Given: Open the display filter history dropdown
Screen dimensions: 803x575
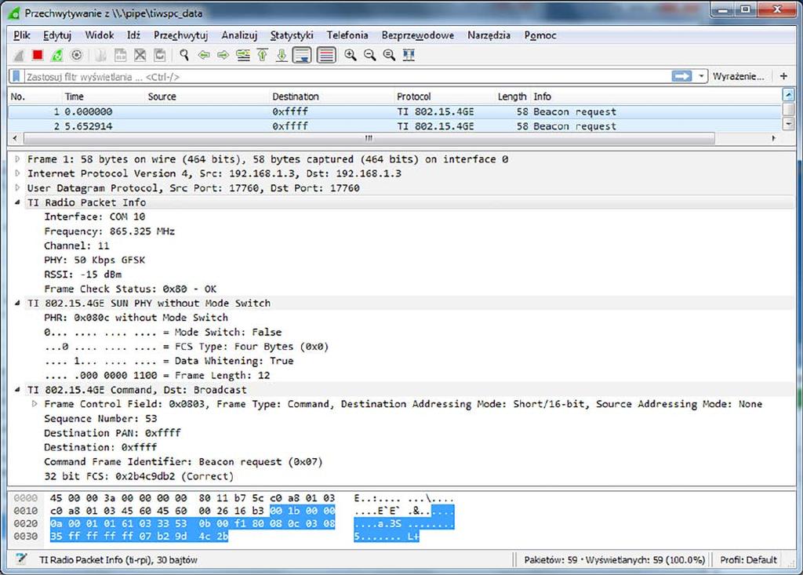Looking at the screenshot, I should pos(701,76).
